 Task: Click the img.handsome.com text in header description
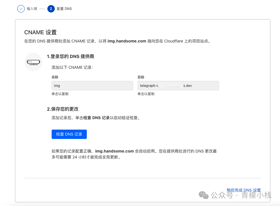(127, 41)
